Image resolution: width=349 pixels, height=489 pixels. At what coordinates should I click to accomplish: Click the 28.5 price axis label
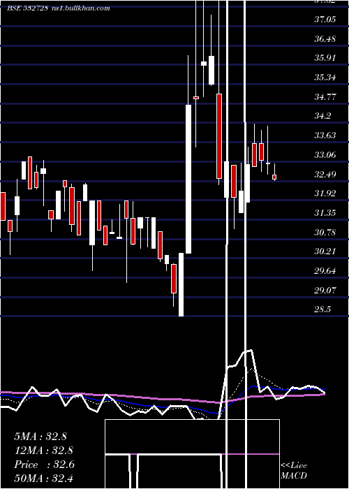322,309
